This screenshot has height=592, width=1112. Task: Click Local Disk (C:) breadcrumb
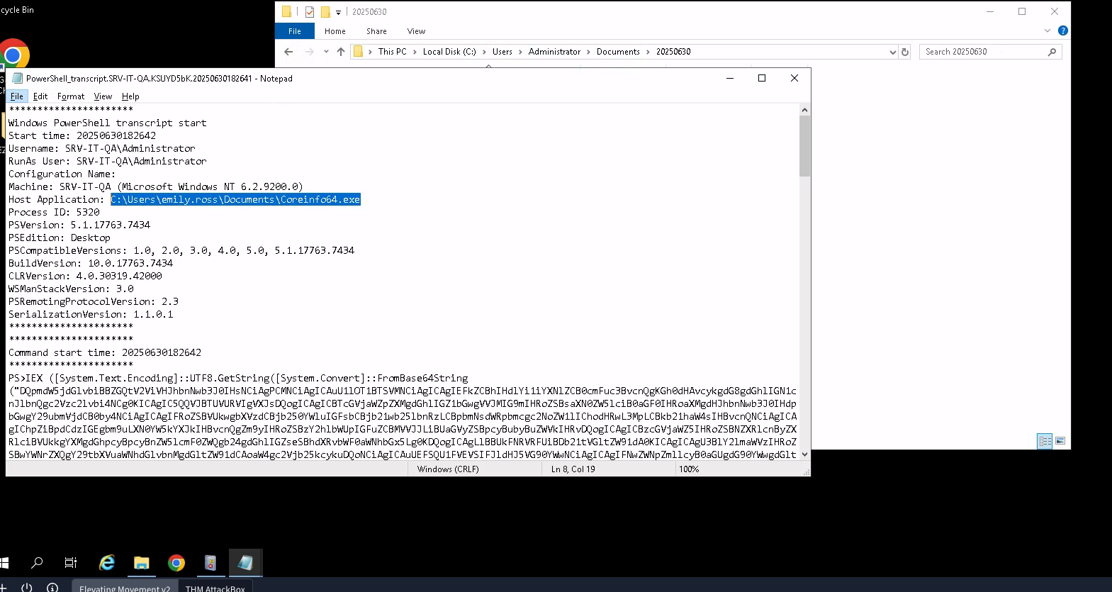449,52
